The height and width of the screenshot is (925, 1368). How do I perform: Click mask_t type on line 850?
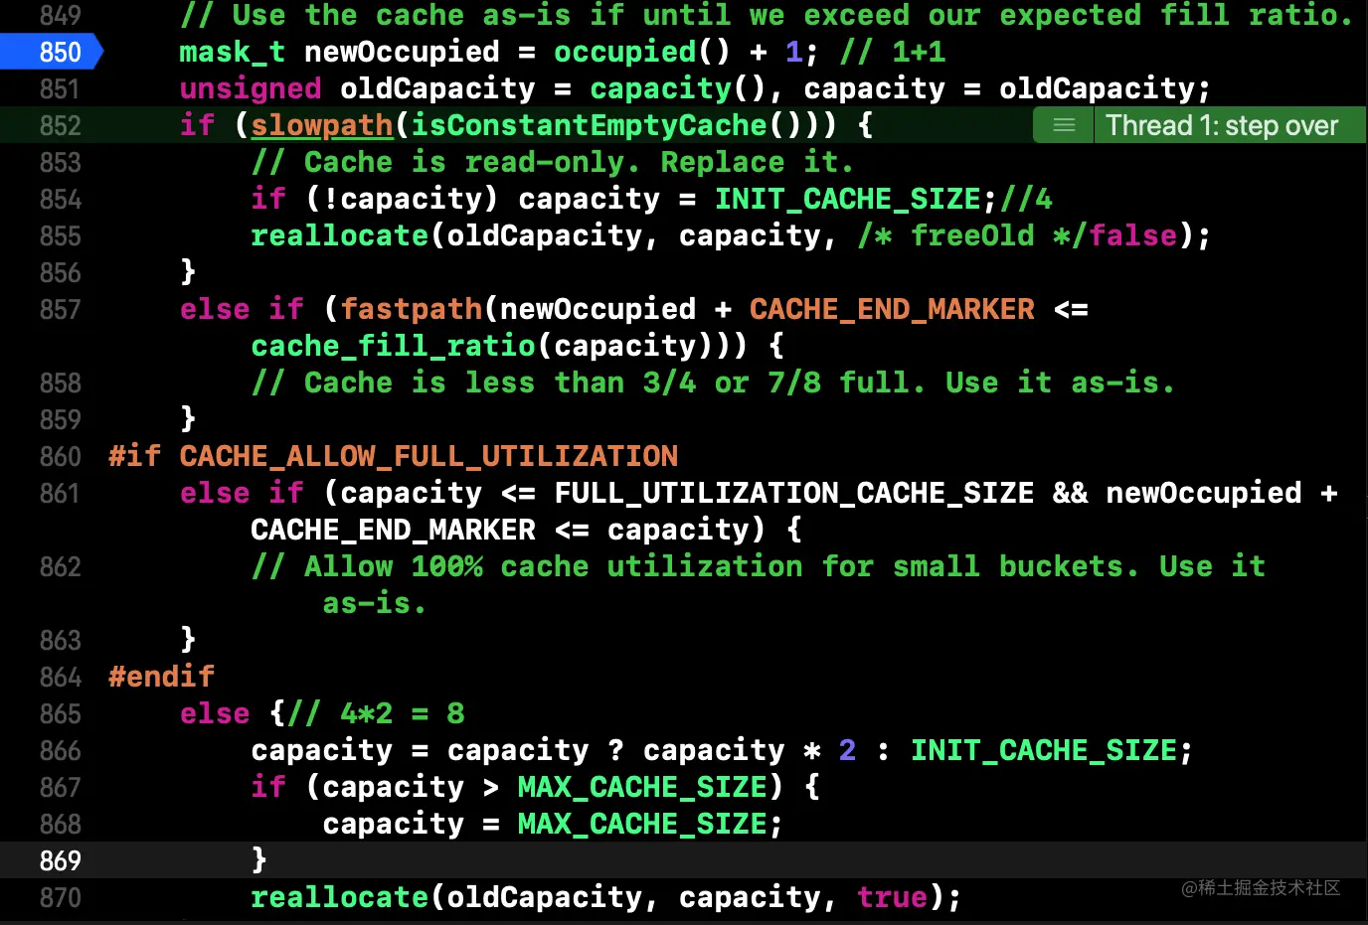click(x=233, y=52)
